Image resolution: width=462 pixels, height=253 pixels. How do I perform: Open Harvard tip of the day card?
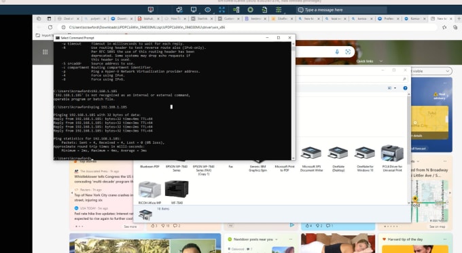(x=405, y=239)
